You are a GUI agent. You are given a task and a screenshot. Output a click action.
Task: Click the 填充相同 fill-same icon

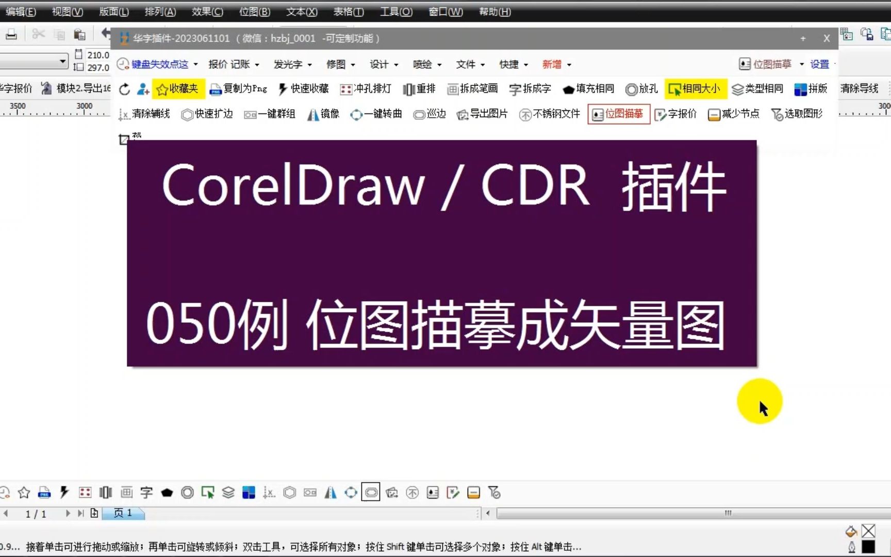point(588,89)
